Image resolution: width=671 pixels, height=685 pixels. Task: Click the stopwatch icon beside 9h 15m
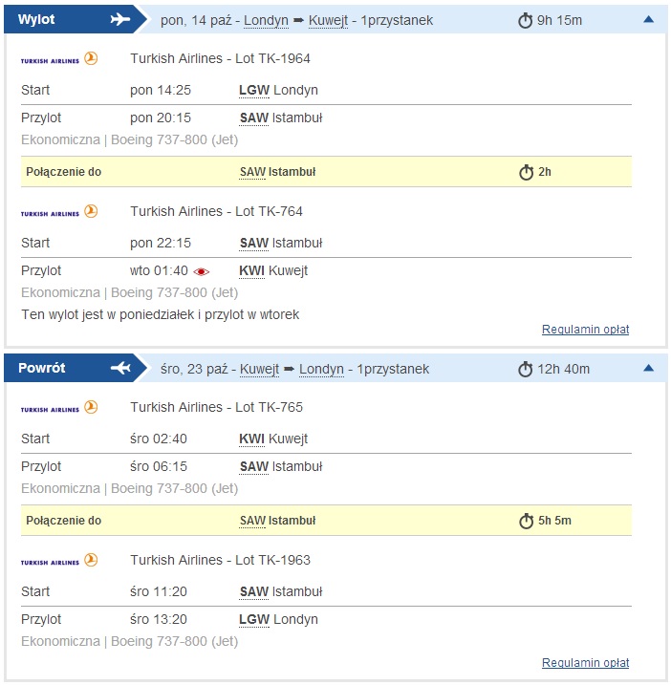point(525,20)
